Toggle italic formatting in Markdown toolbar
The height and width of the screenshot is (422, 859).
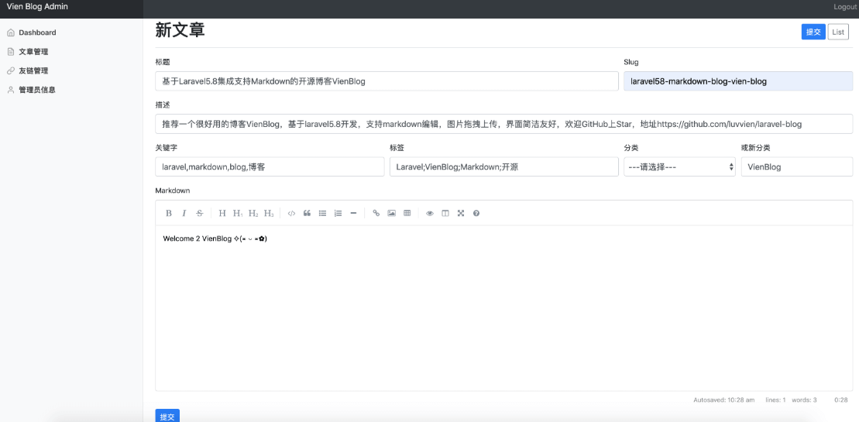tap(184, 214)
